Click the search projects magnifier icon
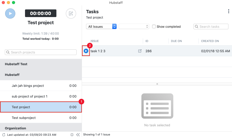This screenshot has height=137, width=232. [x=8, y=52]
